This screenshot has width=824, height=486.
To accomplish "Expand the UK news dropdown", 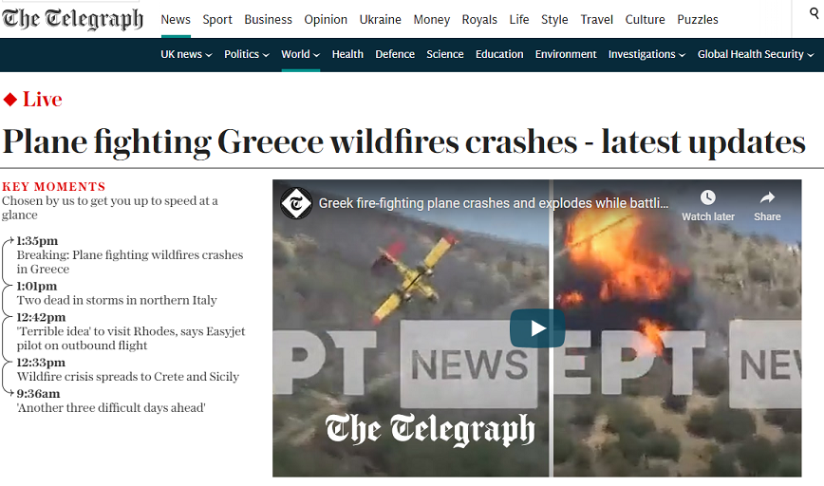I will pyautogui.click(x=186, y=54).
